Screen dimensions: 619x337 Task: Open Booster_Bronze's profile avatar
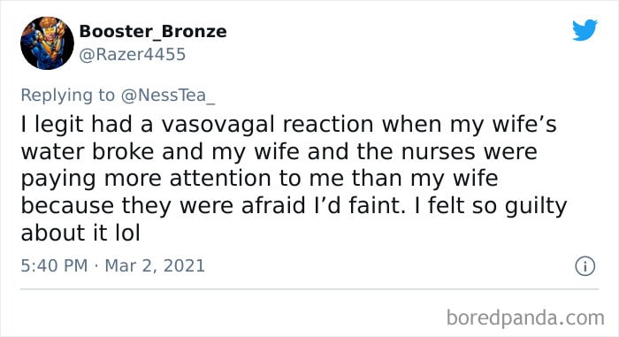(x=47, y=43)
